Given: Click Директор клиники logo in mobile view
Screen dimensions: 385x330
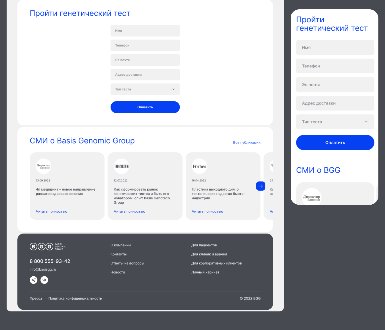Looking at the screenshot, I should point(312,196).
